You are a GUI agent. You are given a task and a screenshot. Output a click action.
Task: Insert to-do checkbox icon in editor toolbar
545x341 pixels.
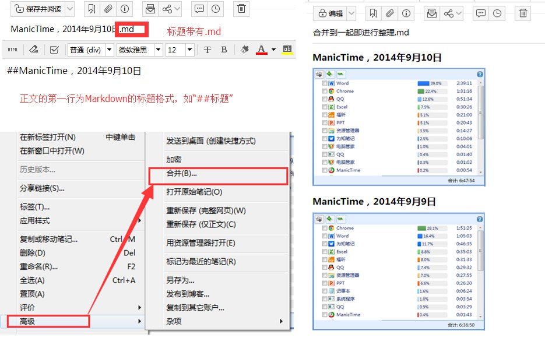(x=54, y=50)
